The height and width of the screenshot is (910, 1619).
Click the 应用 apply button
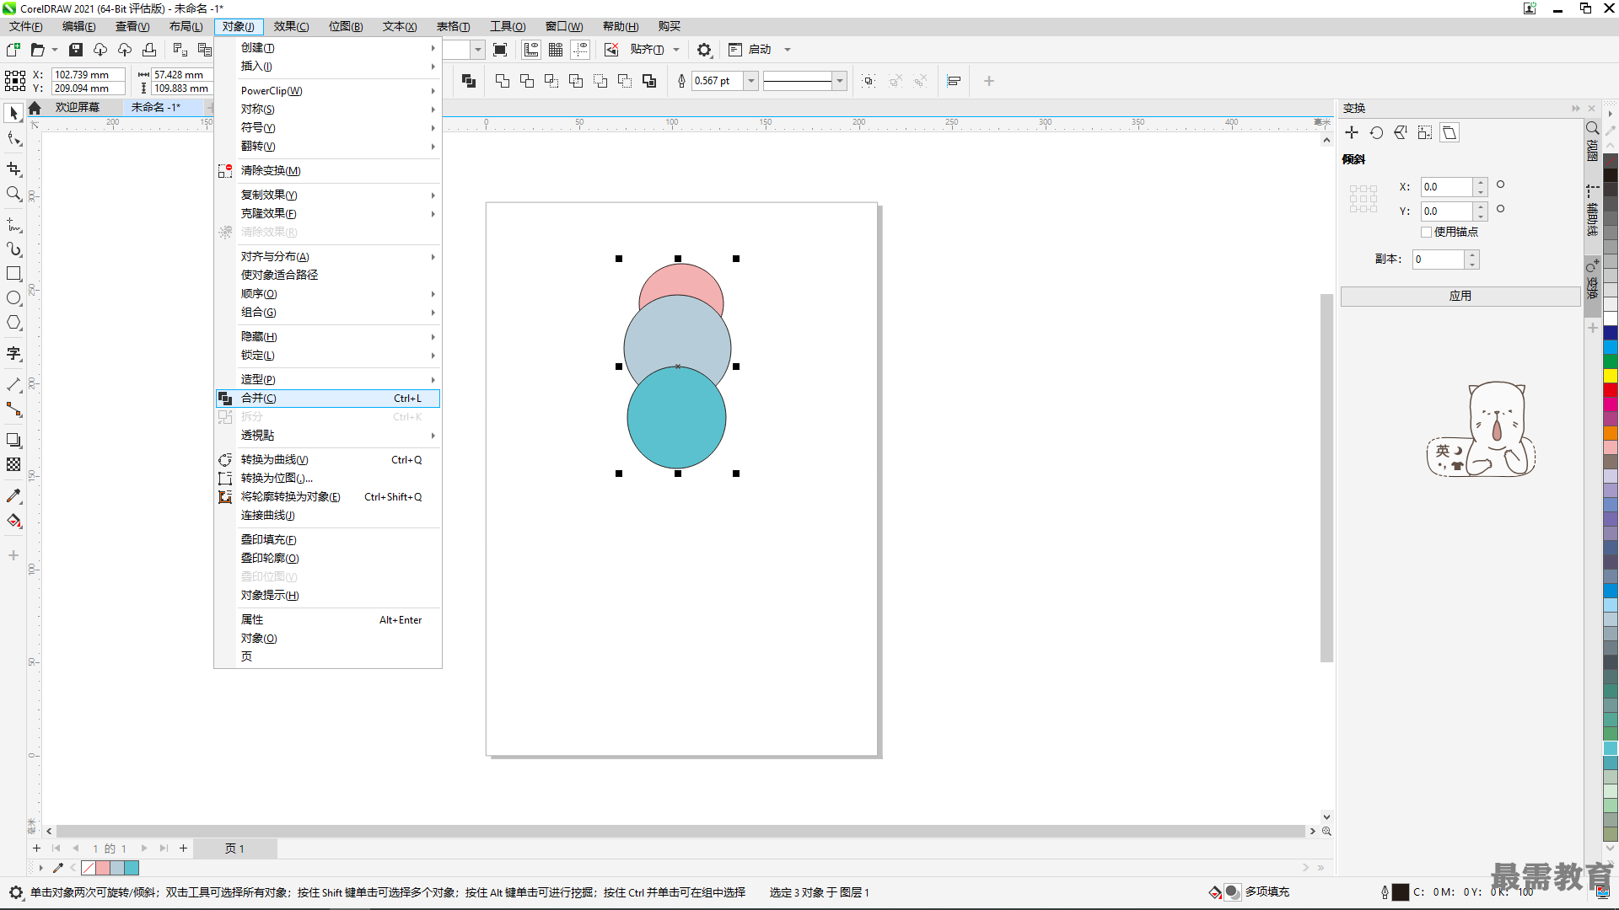[x=1460, y=297]
